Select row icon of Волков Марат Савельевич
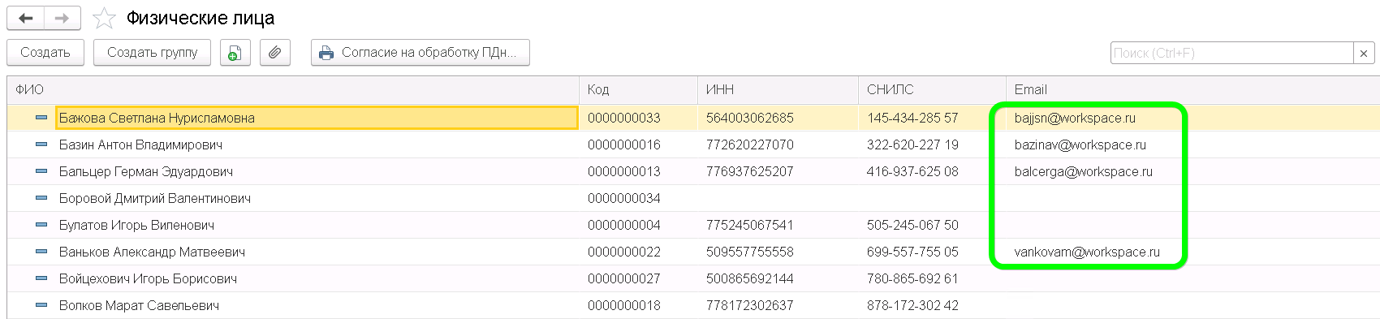1380x319 pixels. tap(41, 305)
